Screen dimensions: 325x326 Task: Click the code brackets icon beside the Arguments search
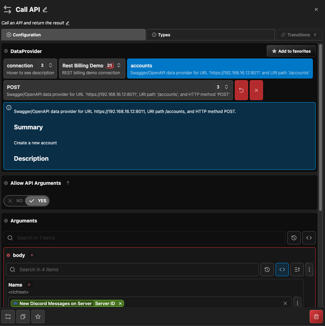pyautogui.click(x=309, y=238)
